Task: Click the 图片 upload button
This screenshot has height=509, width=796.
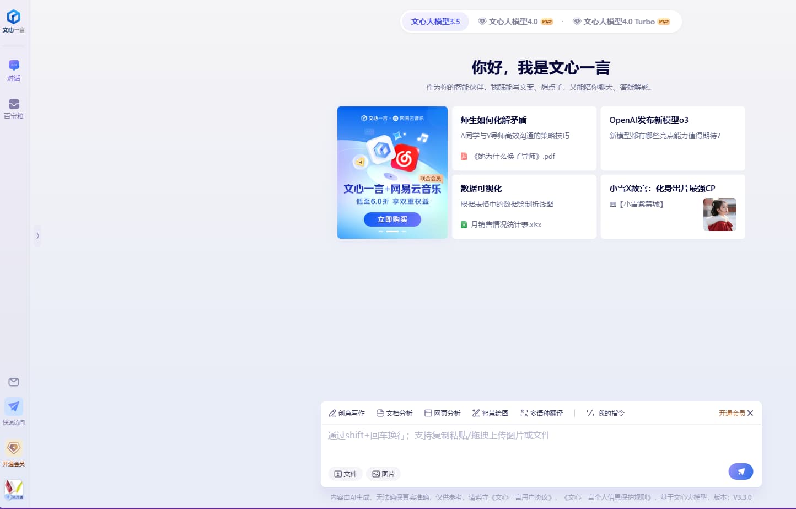Action: point(383,474)
